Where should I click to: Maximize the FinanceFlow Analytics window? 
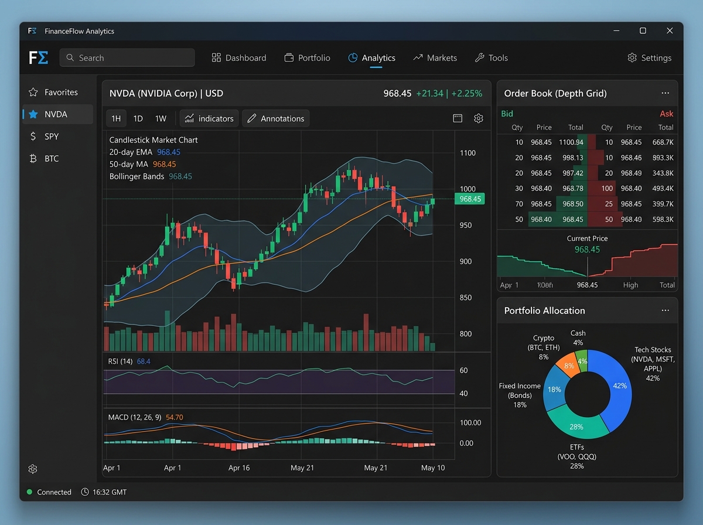tap(643, 30)
